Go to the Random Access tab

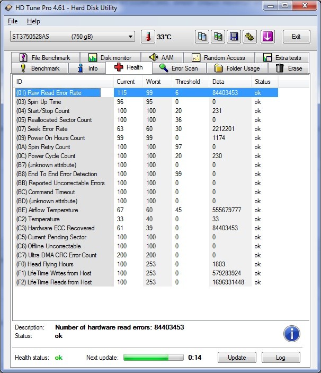218,57
